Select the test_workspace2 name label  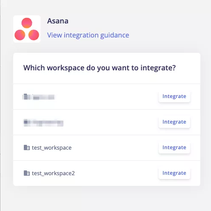coord(53,173)
